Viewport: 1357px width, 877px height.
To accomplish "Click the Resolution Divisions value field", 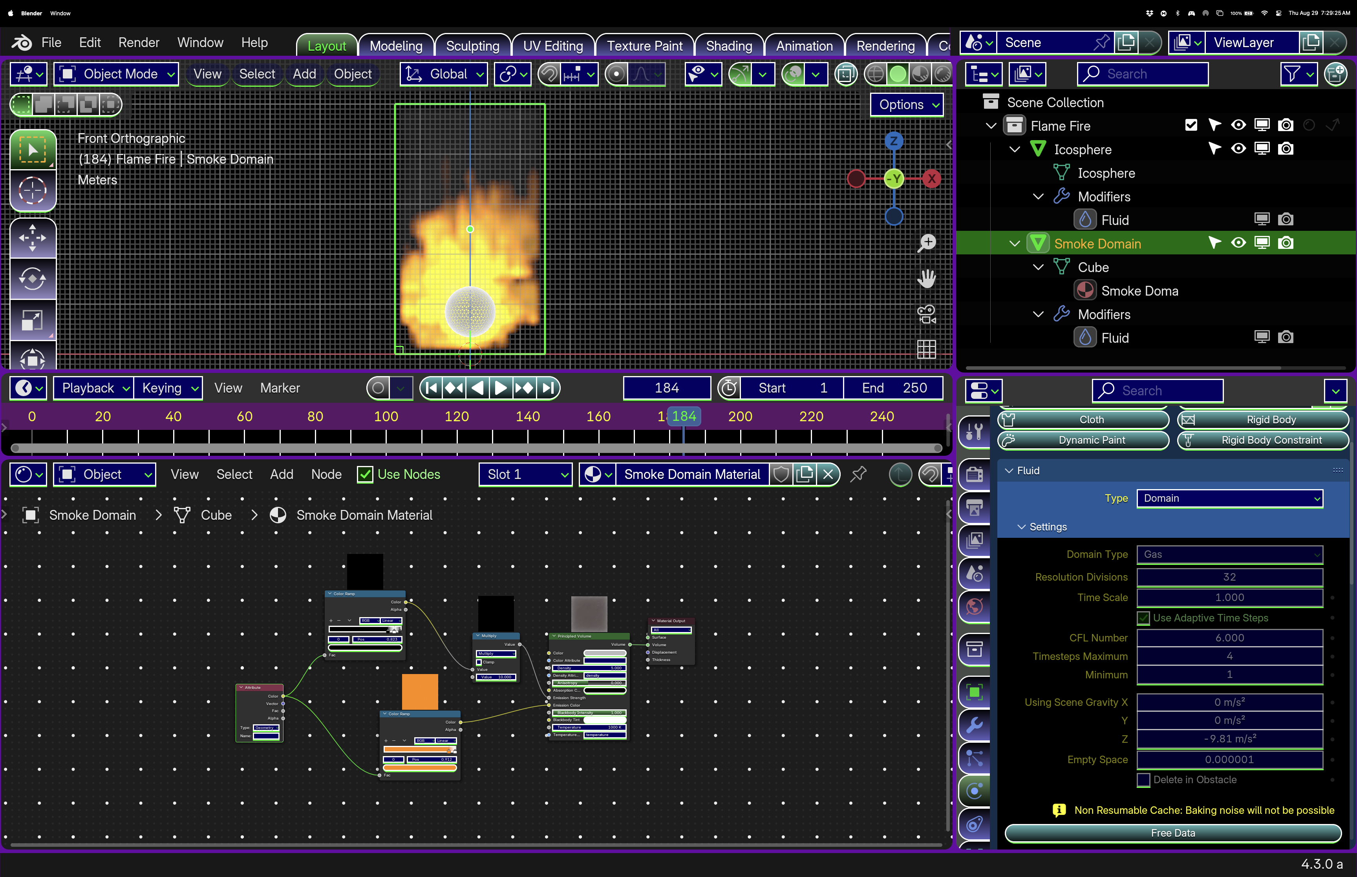I will tap(1229, 577).
